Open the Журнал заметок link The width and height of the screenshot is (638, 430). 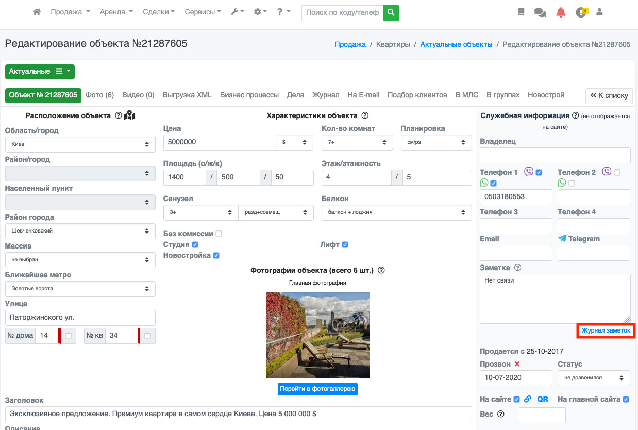(606, 330)
